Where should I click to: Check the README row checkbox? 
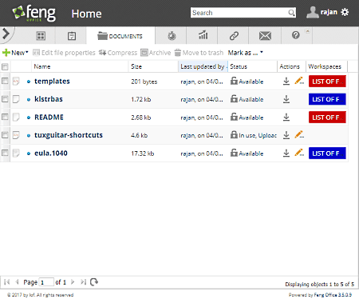click(5, 117)
